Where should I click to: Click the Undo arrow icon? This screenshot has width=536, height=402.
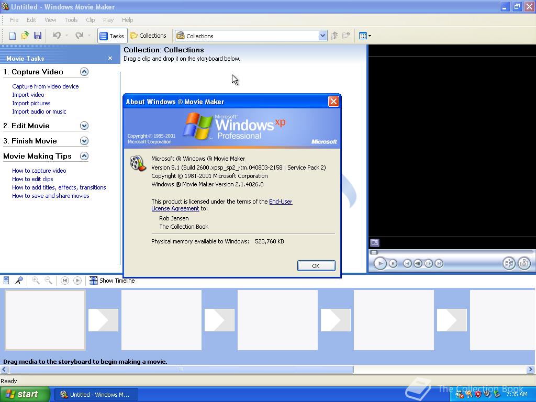(57, 36)
